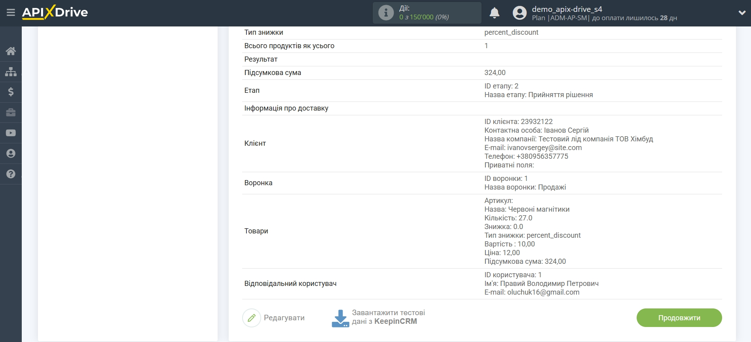Select the percent_discount value in the Тип знижки row
Screen dimensions: 751x342
coord(511,32)
